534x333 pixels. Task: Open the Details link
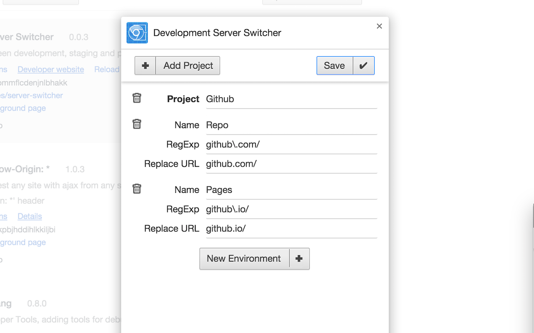pyautogui.click(x=29, y=216)
